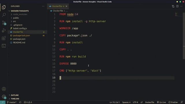Click 'FROM' keyword on line 1
The width and height of the screenshot is (185, 104).
62,14
